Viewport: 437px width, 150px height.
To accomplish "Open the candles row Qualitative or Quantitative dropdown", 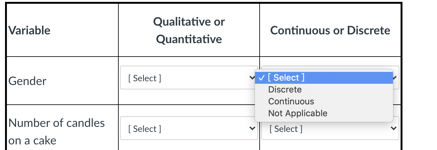I will 189,128.
